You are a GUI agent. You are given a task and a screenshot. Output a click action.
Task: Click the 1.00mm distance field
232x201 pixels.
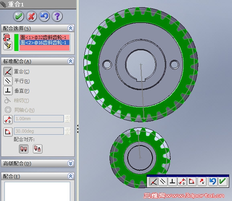click(39, 119)
